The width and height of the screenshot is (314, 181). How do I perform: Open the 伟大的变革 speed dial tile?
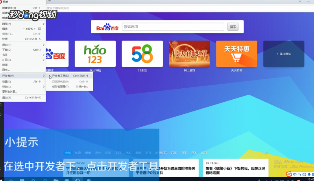pos(189,54)
